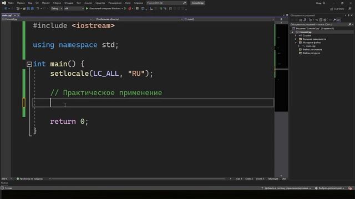Select the main.cpp editor tab

[7, 15]
